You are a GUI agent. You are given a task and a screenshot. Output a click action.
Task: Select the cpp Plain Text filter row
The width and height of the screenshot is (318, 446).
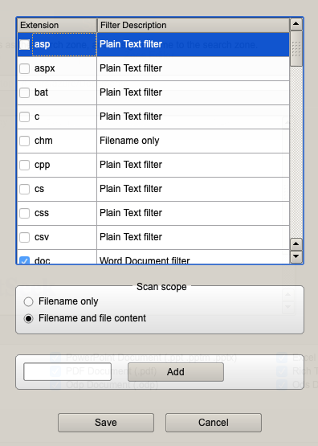pyautogui.click(x=153, y=165)
